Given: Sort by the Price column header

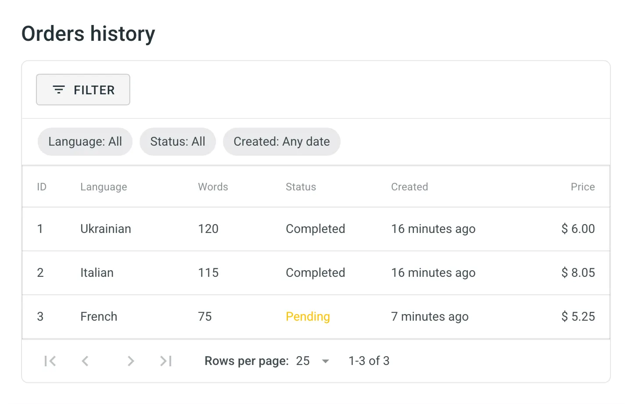Looking at the screenshot, I should (x=582, y=186).
